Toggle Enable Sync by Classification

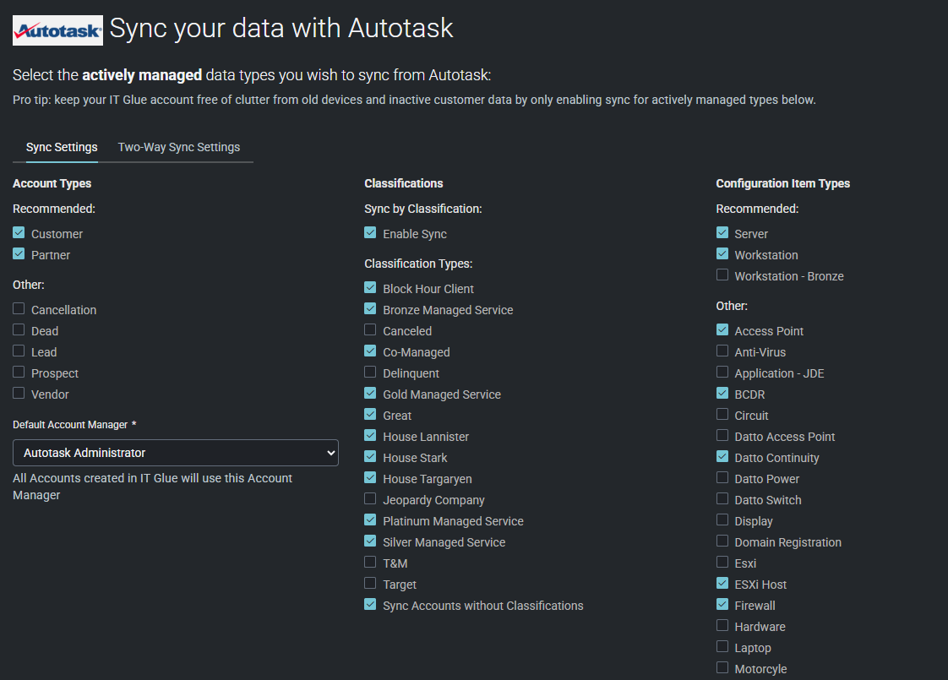tap(370, 233)
